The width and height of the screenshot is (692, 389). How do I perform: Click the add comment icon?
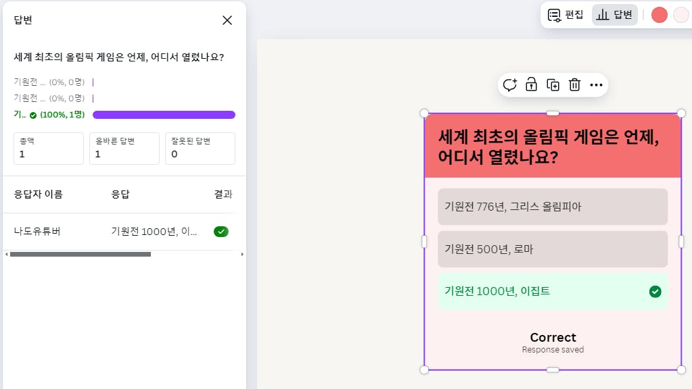[509, 84]
